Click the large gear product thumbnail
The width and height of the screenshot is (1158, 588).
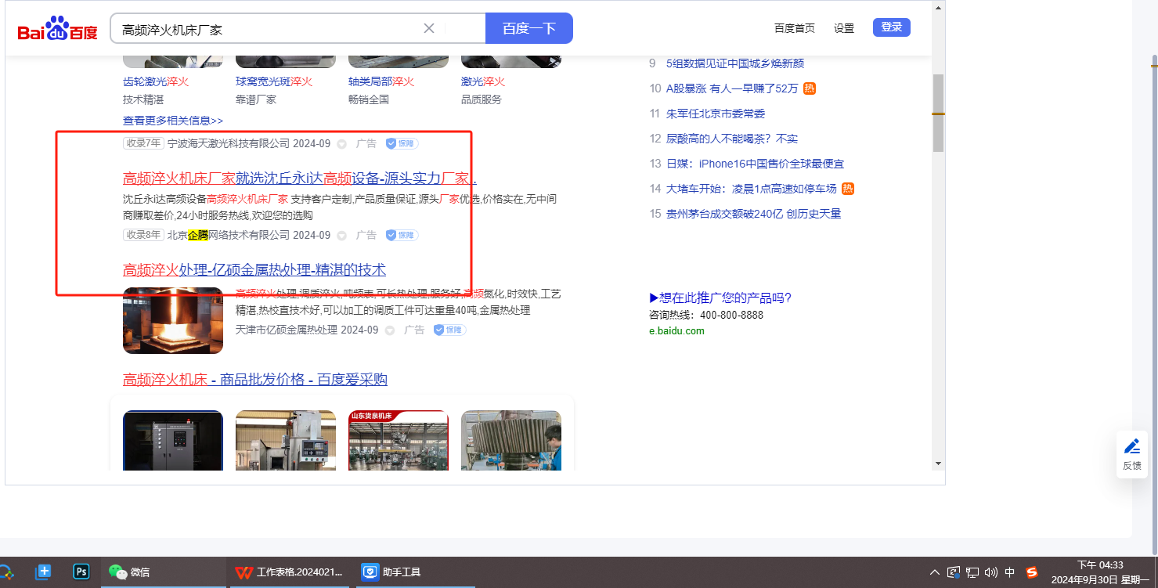point(511,441)
